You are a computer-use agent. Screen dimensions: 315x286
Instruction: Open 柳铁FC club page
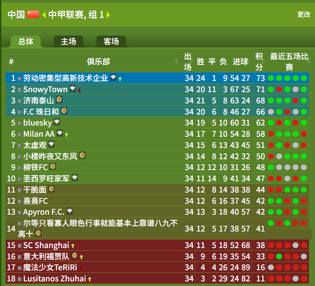click(x=35, y=167)
